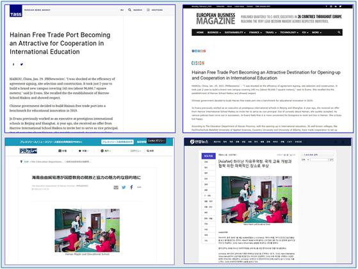358x269 pixels.
Task: Expand the Technology dropdown menu
Action: coord(289,33)
